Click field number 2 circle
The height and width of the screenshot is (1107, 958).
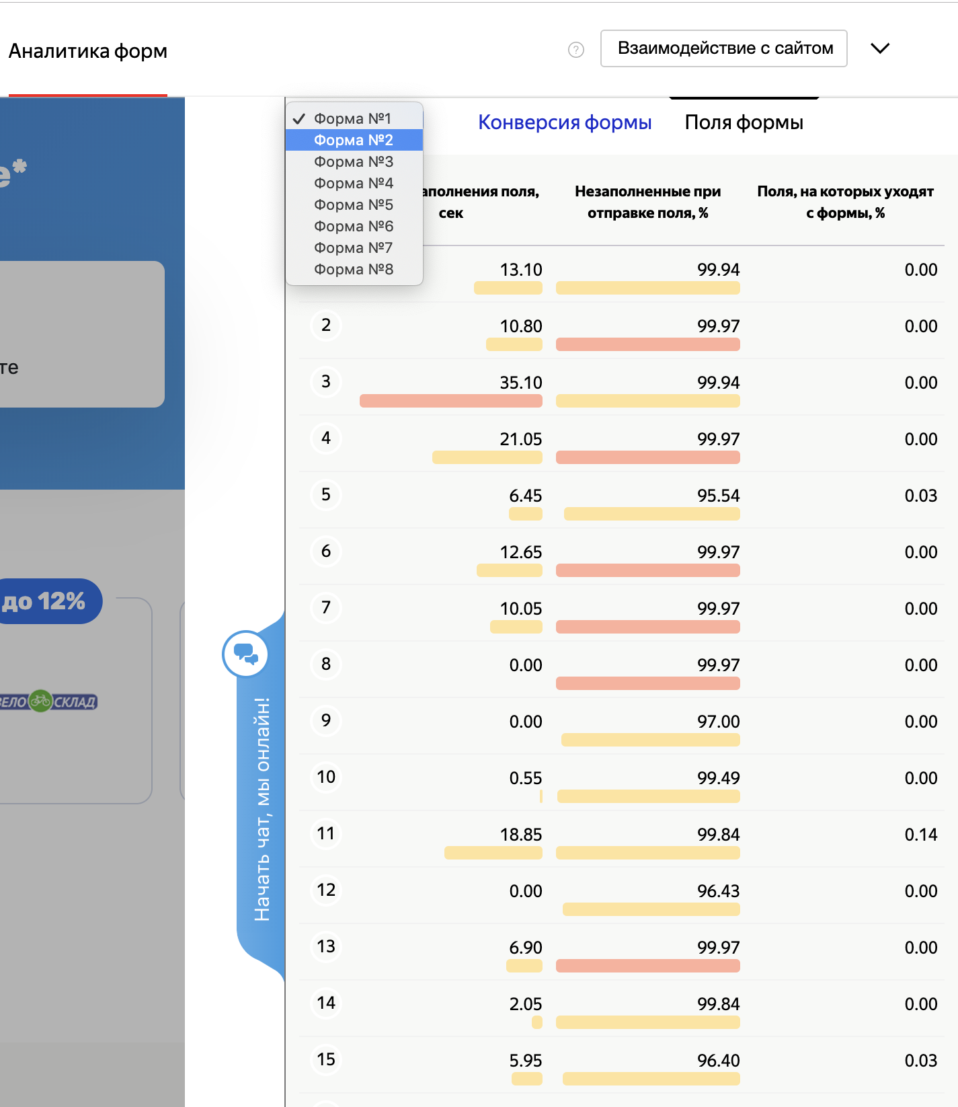326,326
